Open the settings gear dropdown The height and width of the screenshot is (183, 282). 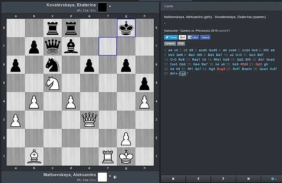(274, 178)
